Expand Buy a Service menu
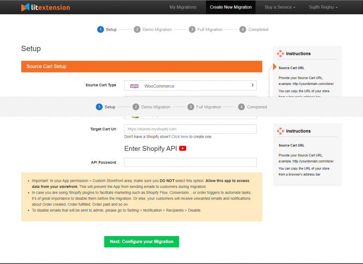 280,7
